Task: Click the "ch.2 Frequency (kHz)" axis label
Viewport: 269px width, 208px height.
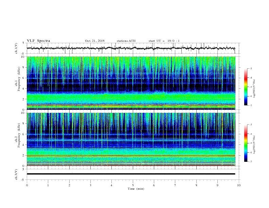Action: pyautogui.click(x=18, y=135)
